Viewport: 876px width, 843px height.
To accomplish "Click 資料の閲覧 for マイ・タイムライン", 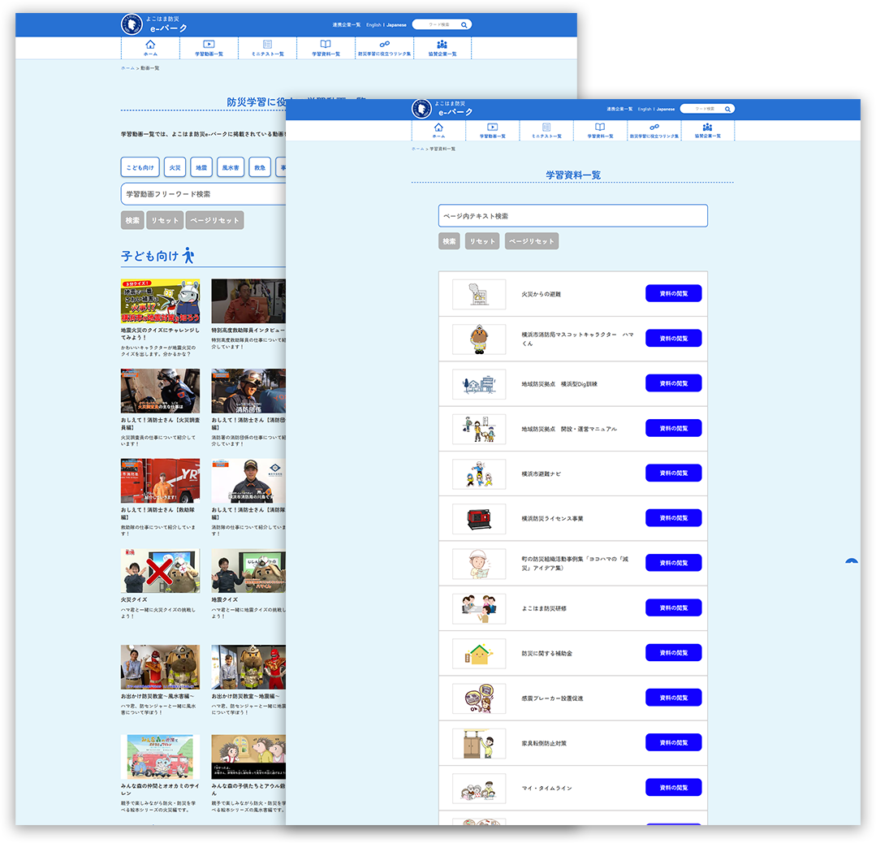I will [673, 788].
